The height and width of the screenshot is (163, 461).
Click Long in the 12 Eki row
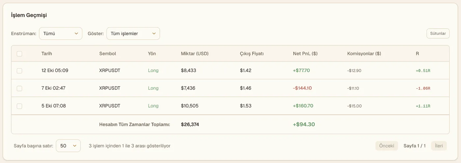153,71
